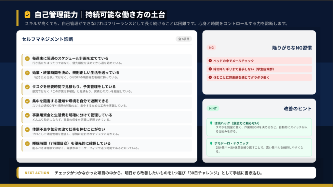Click the clipboard icon beside 自己管理能力 title
333x187 pixels.
pos(27,15)
